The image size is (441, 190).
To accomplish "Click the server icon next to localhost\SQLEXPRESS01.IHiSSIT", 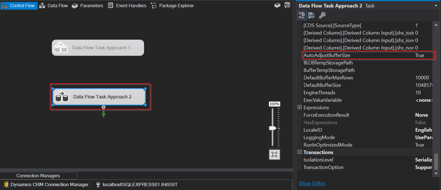I will (x=98, y=184).
